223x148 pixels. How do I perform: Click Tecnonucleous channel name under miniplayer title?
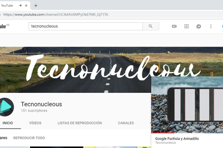[165, 142]
